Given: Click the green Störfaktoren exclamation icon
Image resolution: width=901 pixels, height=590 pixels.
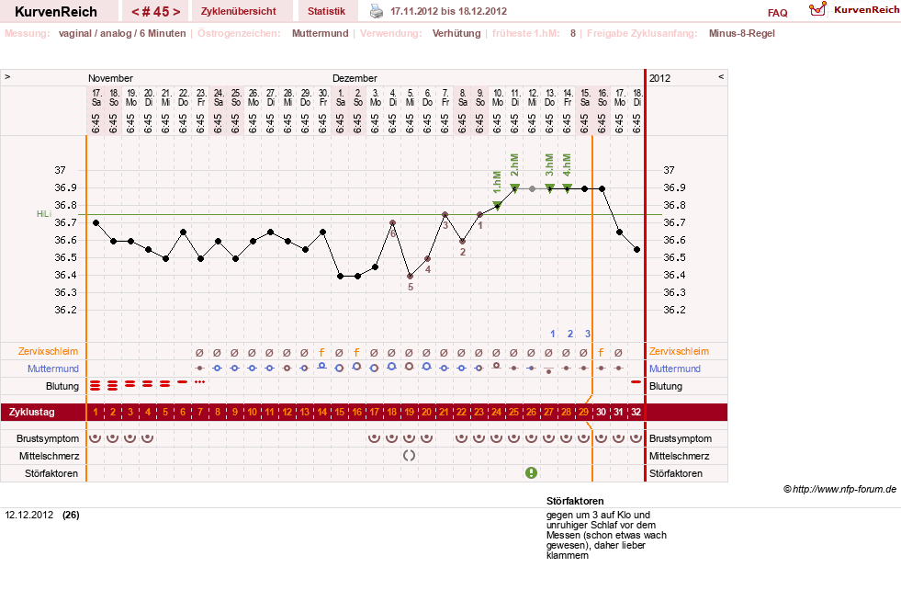Looking at the screenshot, I should tap(532, 472).
